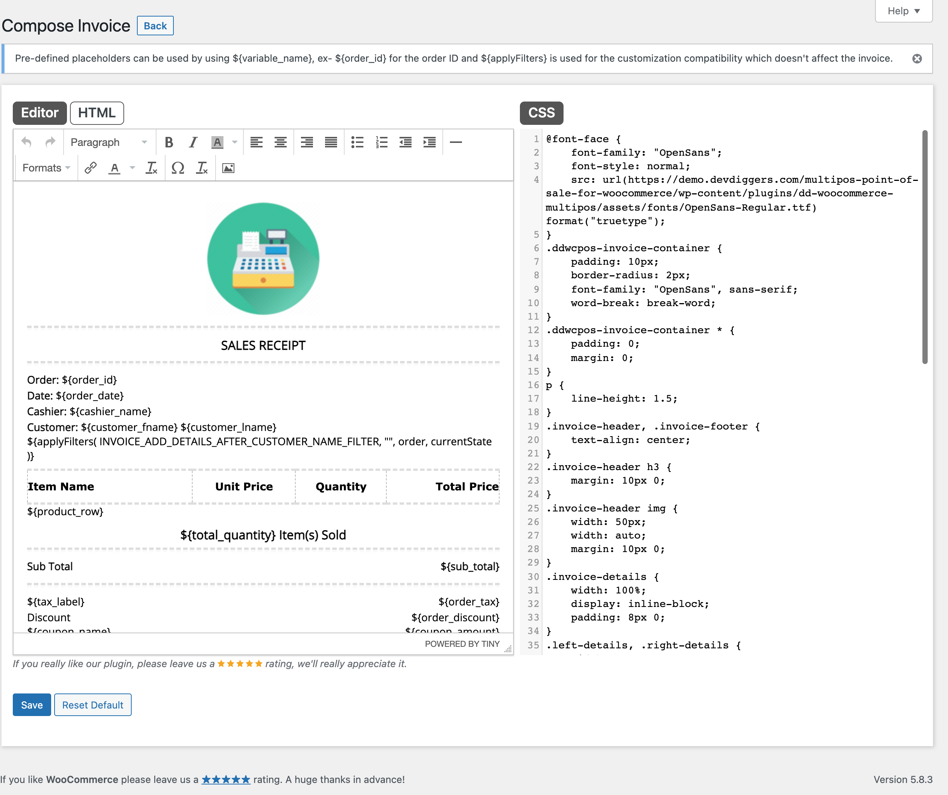Open the special character Omega tool
948x795 pixels.
point(178,168)
